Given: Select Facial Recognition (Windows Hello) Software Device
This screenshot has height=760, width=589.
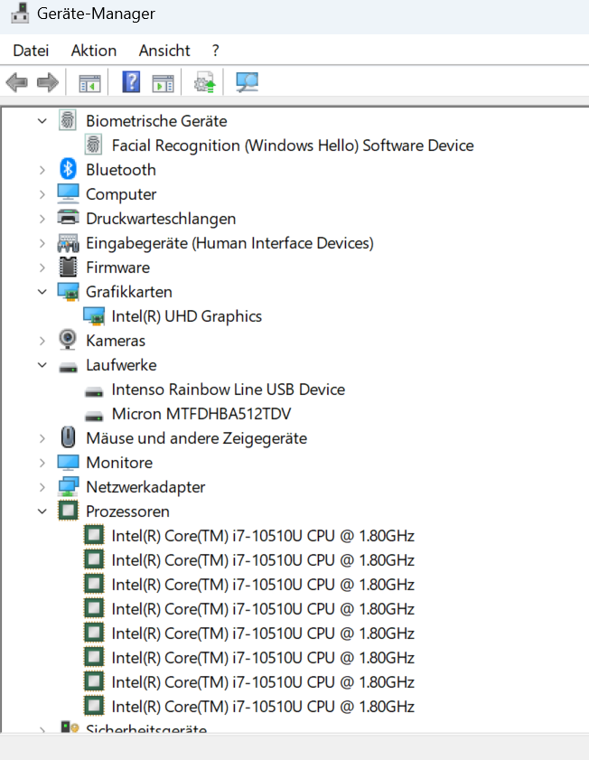Looking at the screenshot, I should 293,145.
